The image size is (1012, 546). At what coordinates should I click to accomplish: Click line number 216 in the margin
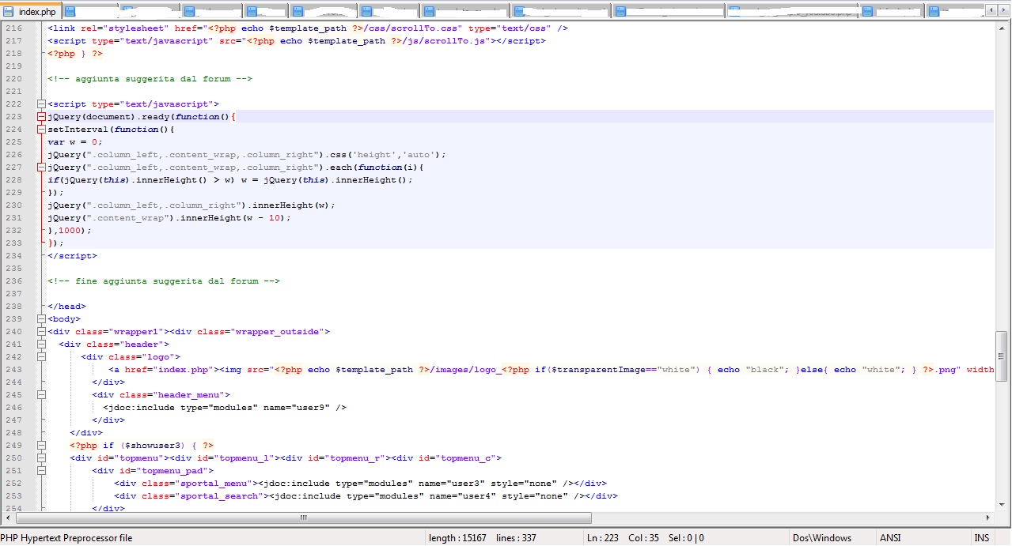(x=13, y=28)
